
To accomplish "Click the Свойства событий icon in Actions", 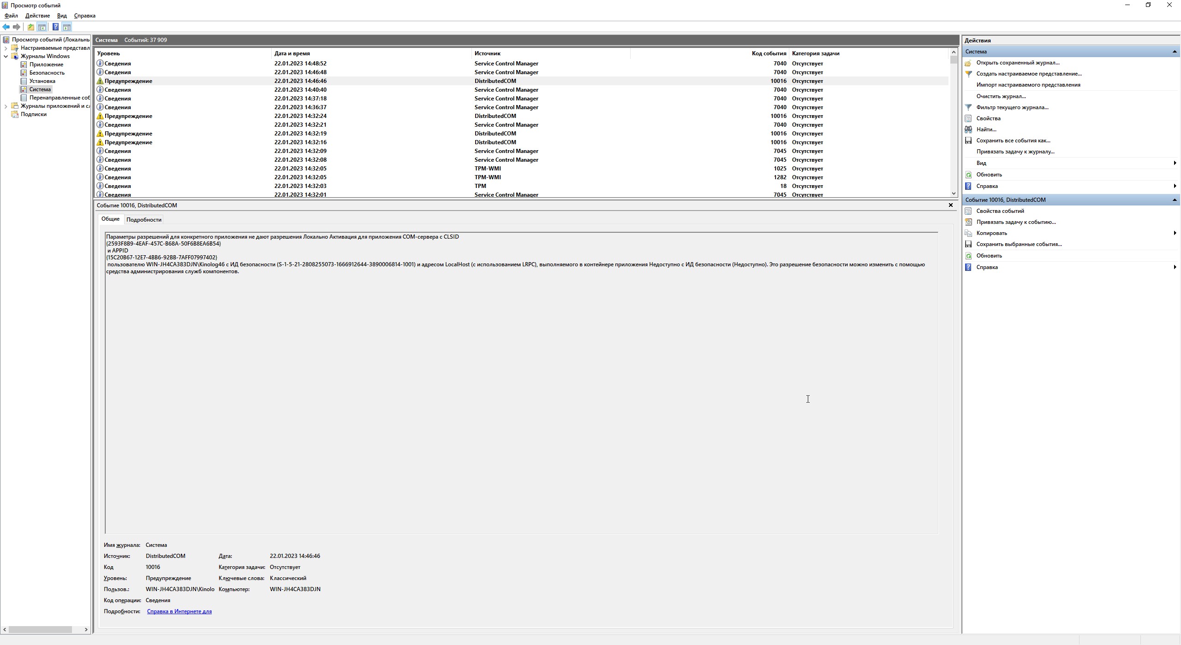I will [968, 211].
